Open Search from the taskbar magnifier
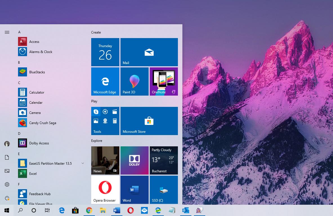 click(x=20, y=210)
